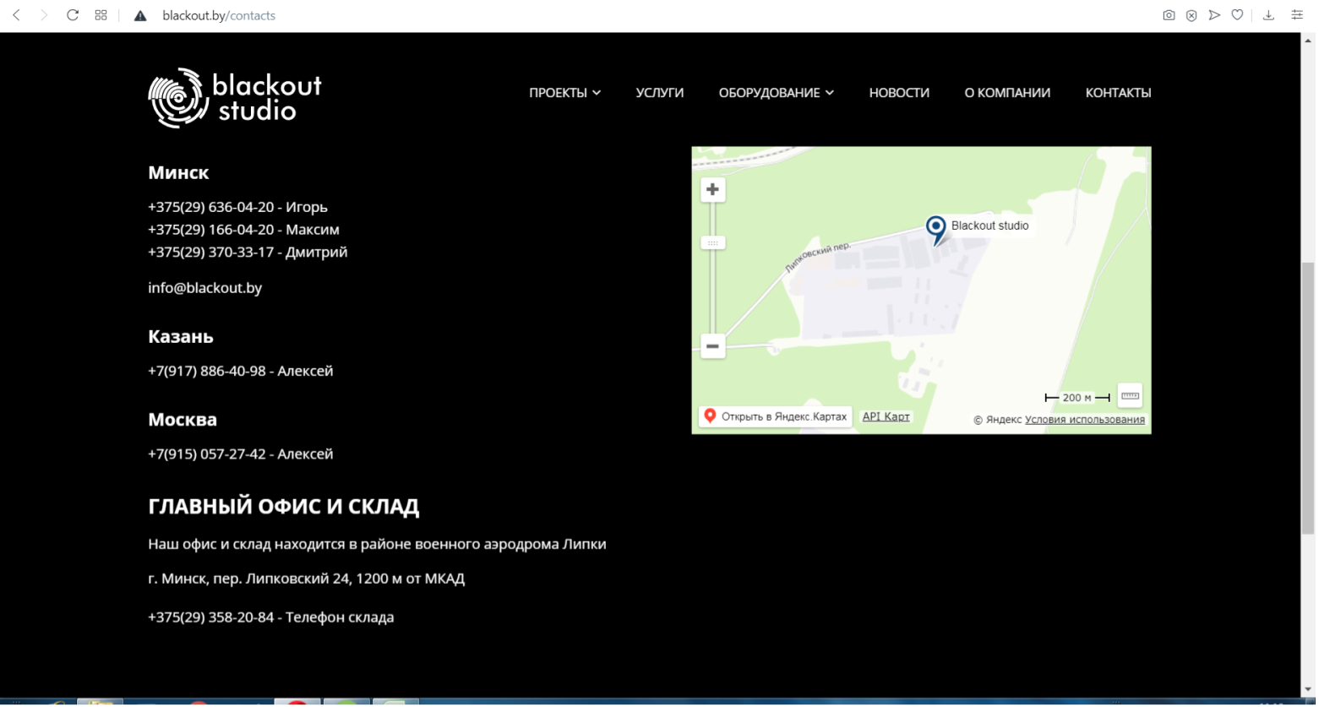This screenshot has height=707, width=1319.
Task: Zoom out the map with minus button
Action: (x=712, y=346)
